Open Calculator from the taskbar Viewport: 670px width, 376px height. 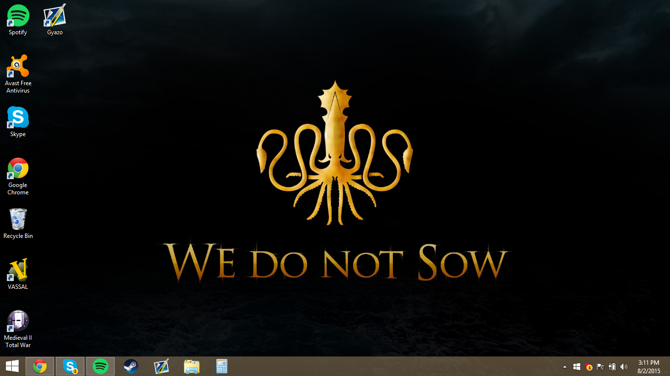[x=222, y=366]
